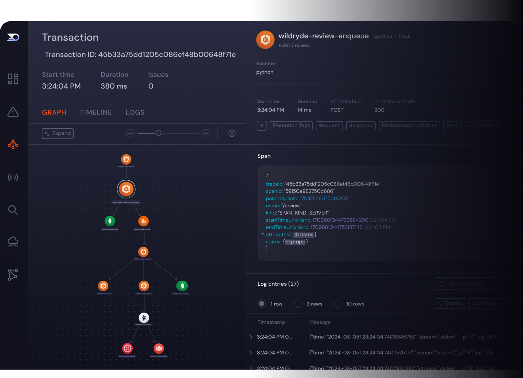
Task: Open the dashboard grid icon in sidebar
Action: pyautogui.click(x=13, y=79)
